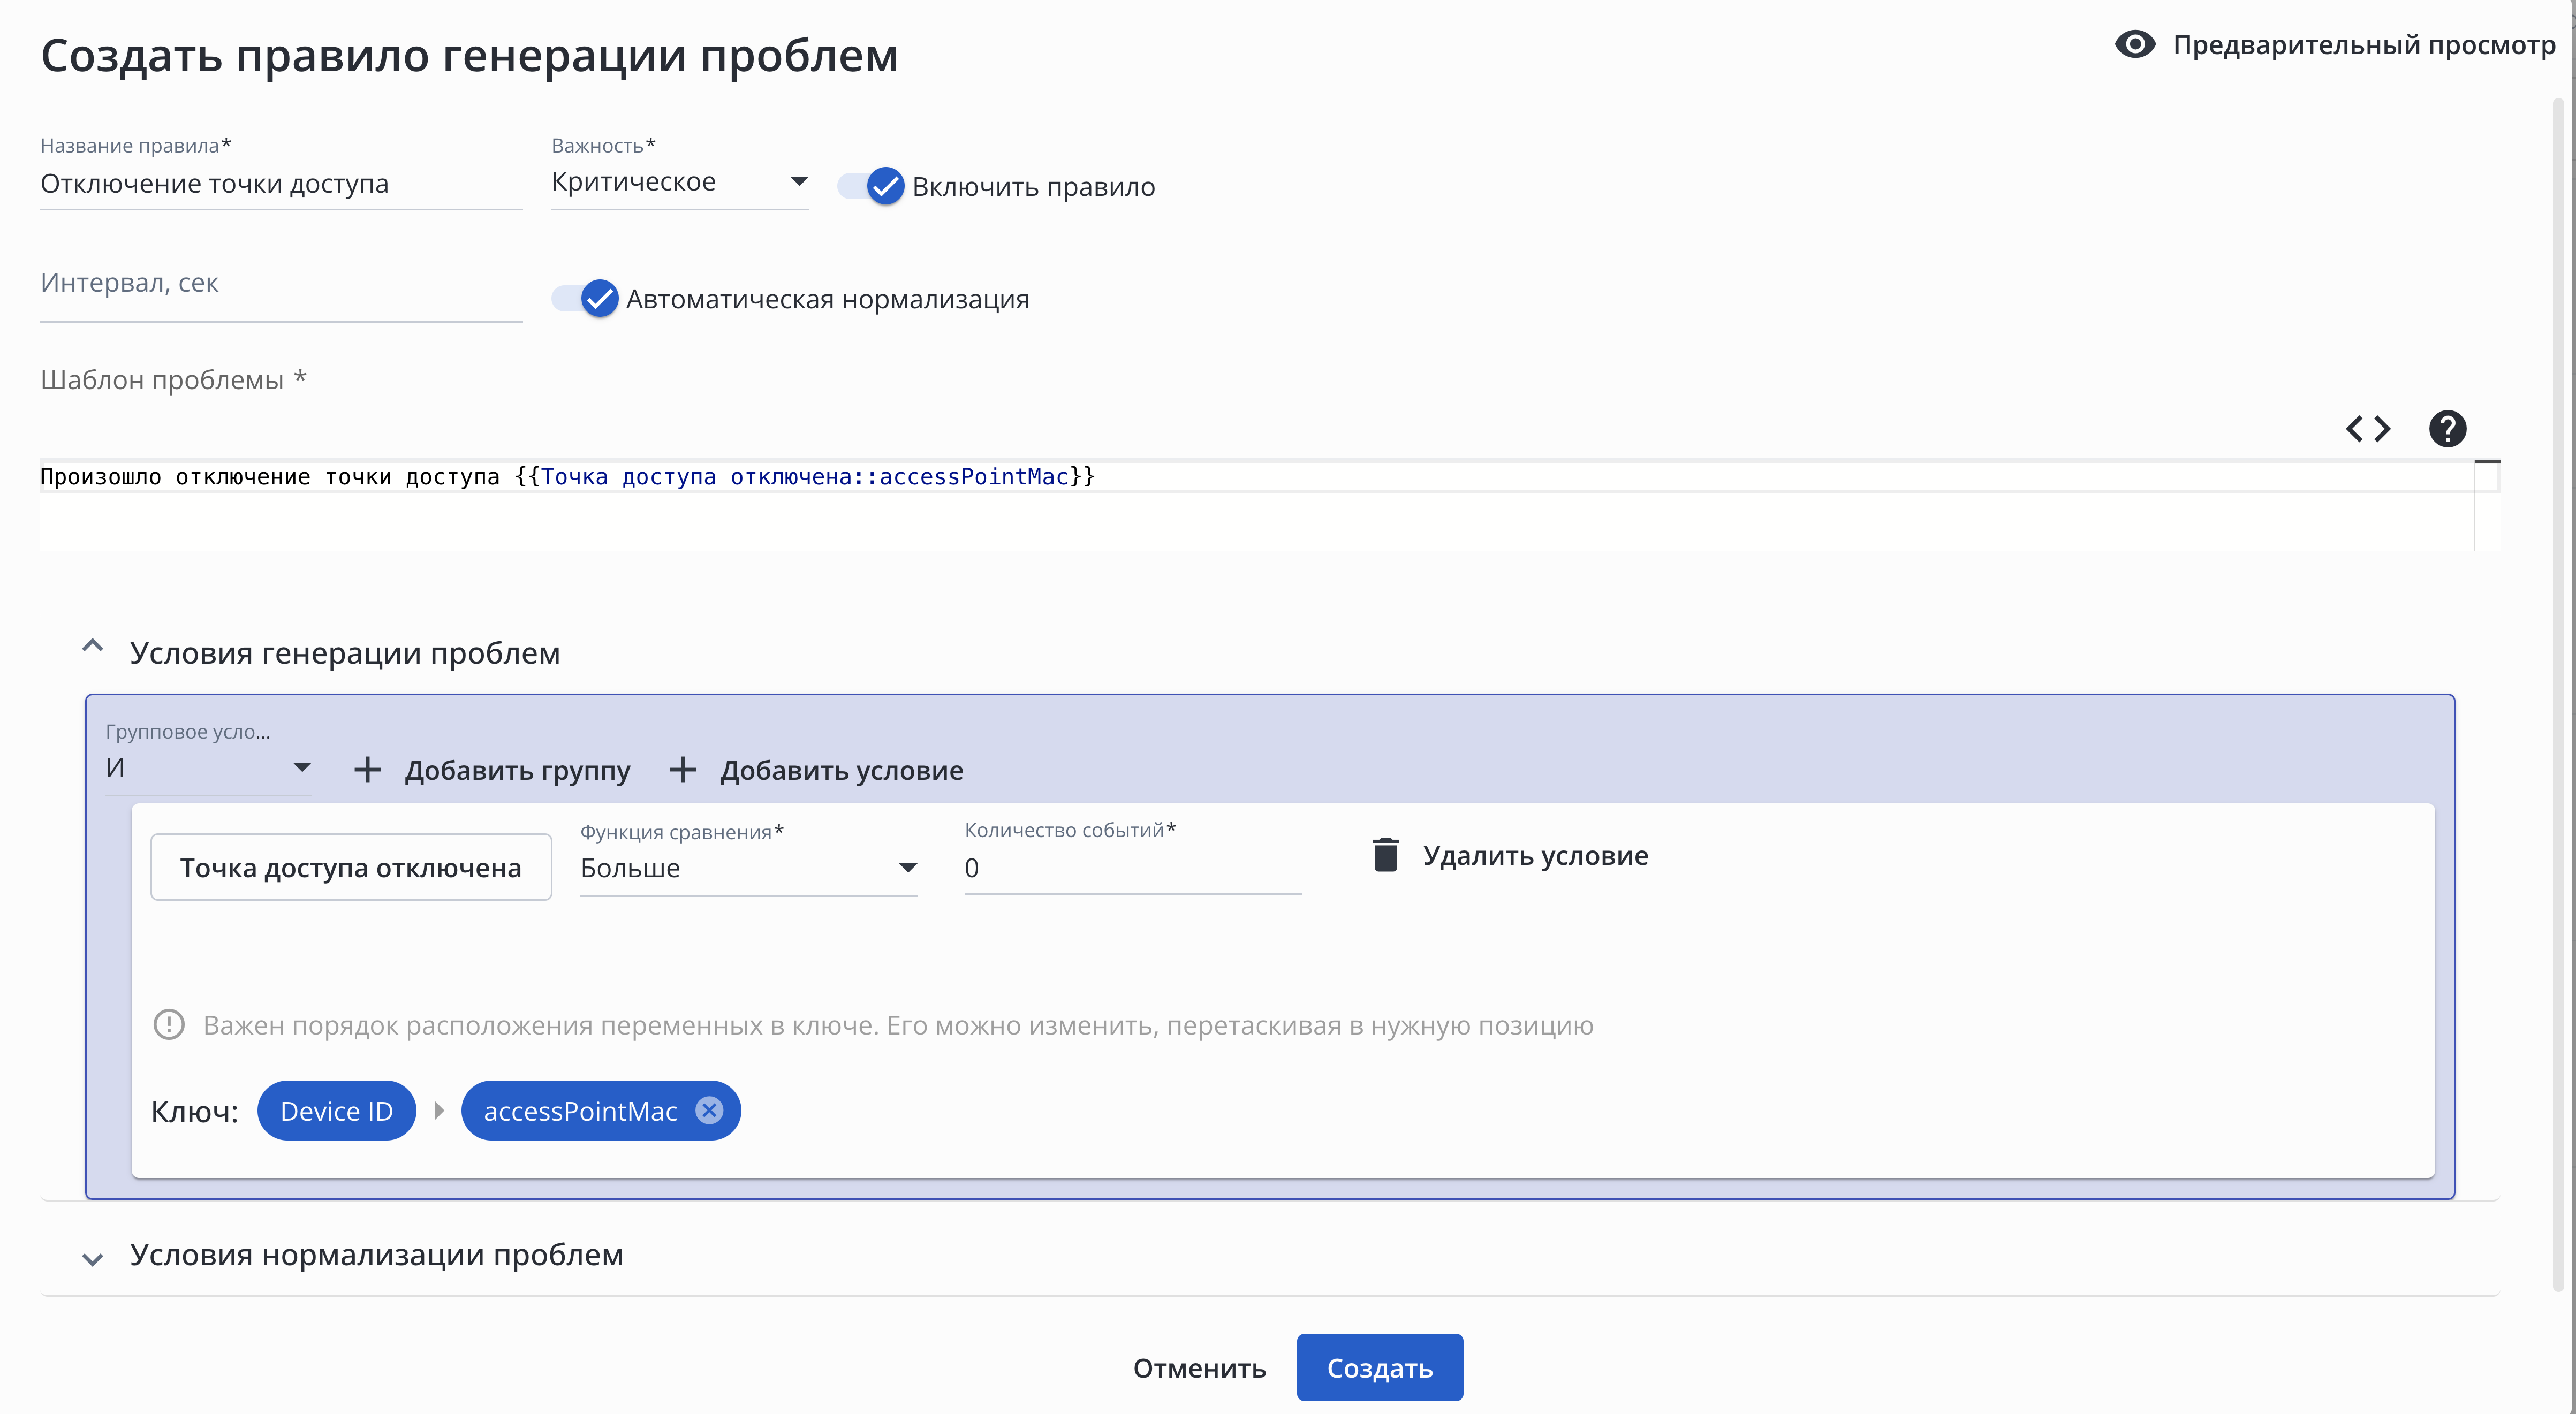Click plus icon for adding a condition
The width and height of the screenshot is (2576, 1414).
(x=683, y=770)
